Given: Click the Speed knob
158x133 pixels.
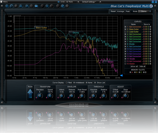Looking at the screenshot, I should coord(50,96).
